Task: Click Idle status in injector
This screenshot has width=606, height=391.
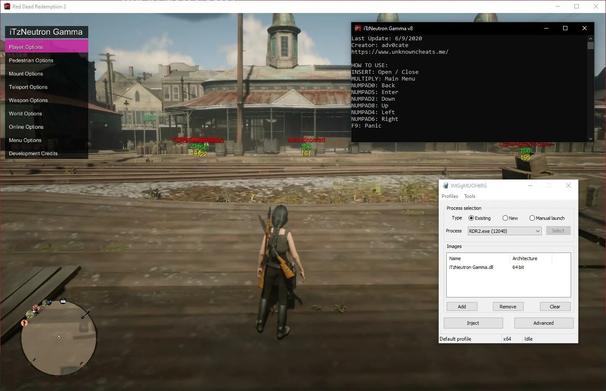Action: 528,339
